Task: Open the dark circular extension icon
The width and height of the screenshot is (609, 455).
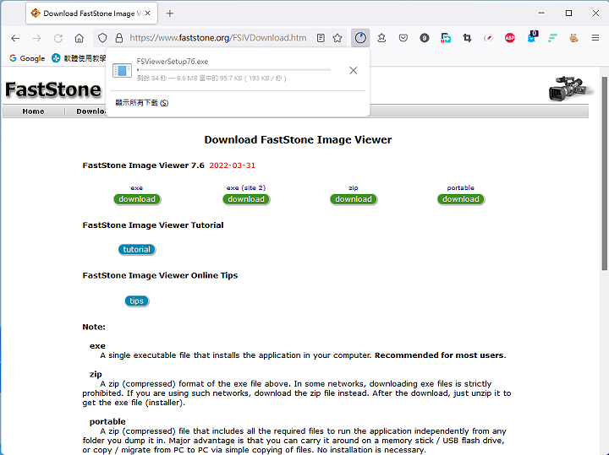Action: (x=424, y=38)
